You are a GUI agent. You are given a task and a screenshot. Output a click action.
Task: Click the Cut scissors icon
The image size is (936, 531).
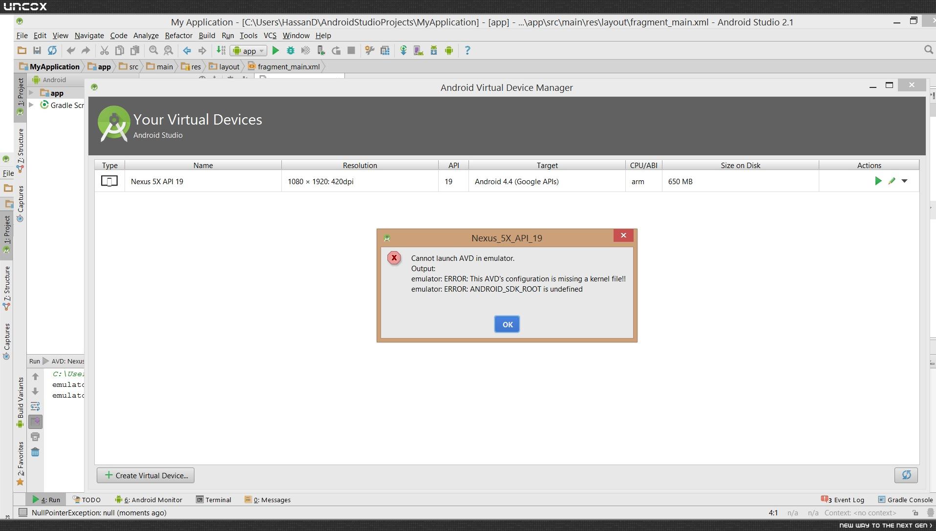[104, 50]
